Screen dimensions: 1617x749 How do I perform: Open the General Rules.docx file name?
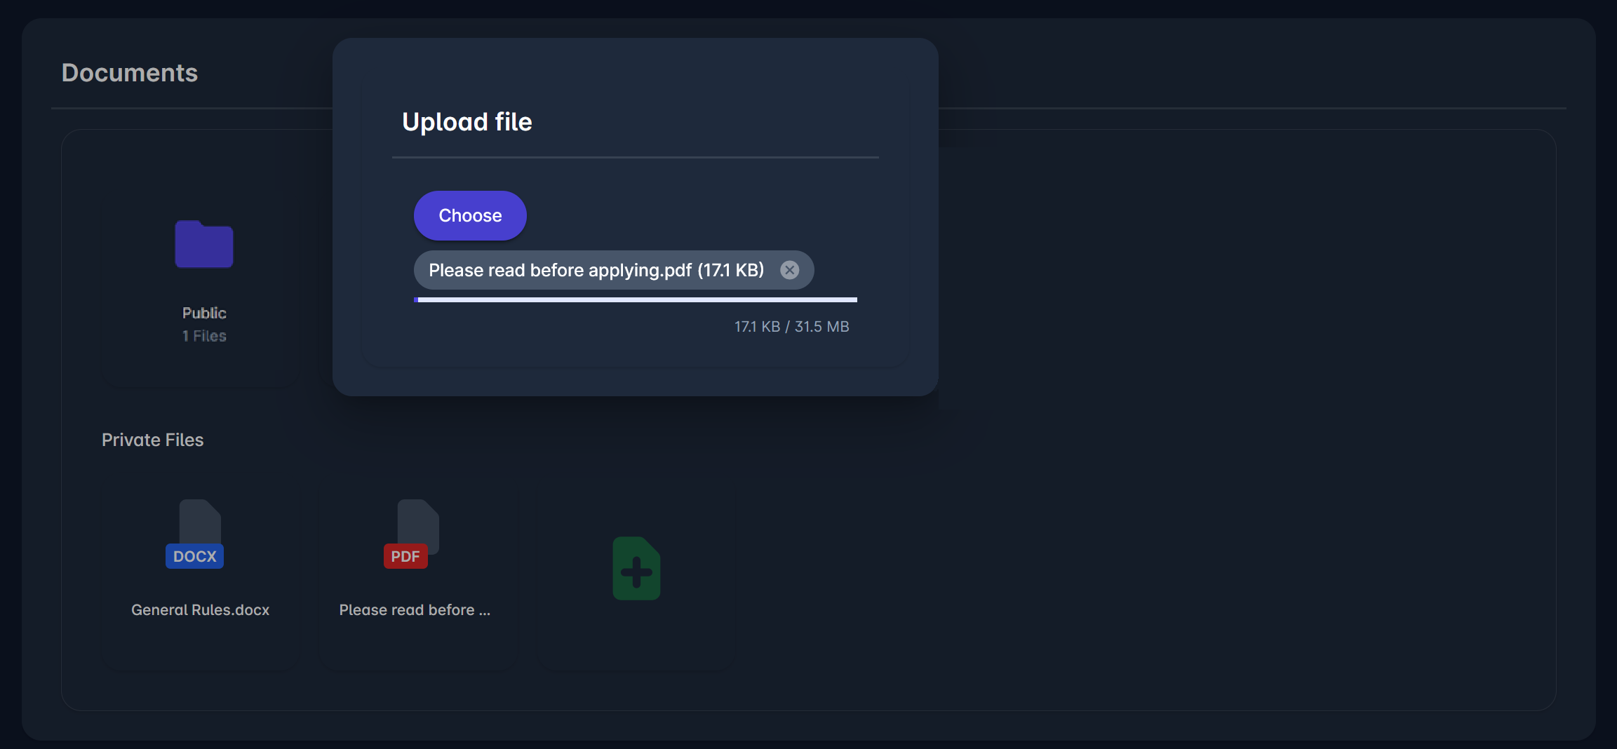tap(201, 610)
